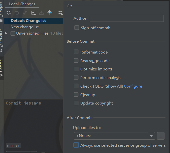The image size is (170, 153).
Task: Check the Unversioned Files checkbox
Action: (13, 33)
